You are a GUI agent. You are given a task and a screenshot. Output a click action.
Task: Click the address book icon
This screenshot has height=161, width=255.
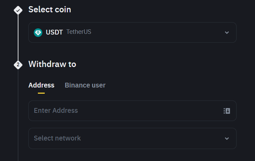227,111
